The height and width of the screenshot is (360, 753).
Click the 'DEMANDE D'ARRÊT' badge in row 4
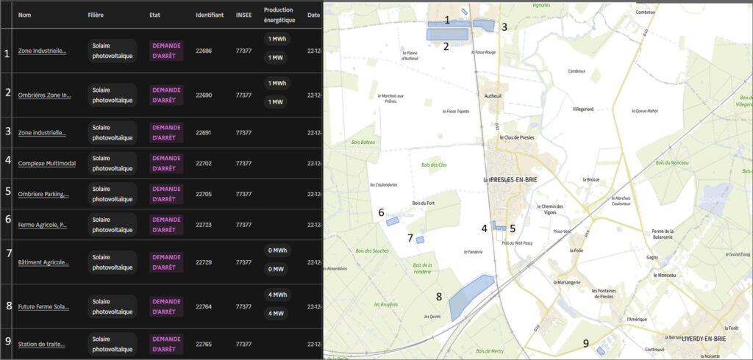pos(166,163)
